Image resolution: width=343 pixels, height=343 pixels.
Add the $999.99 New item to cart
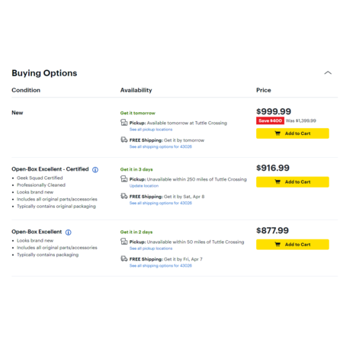pos(293,133)
